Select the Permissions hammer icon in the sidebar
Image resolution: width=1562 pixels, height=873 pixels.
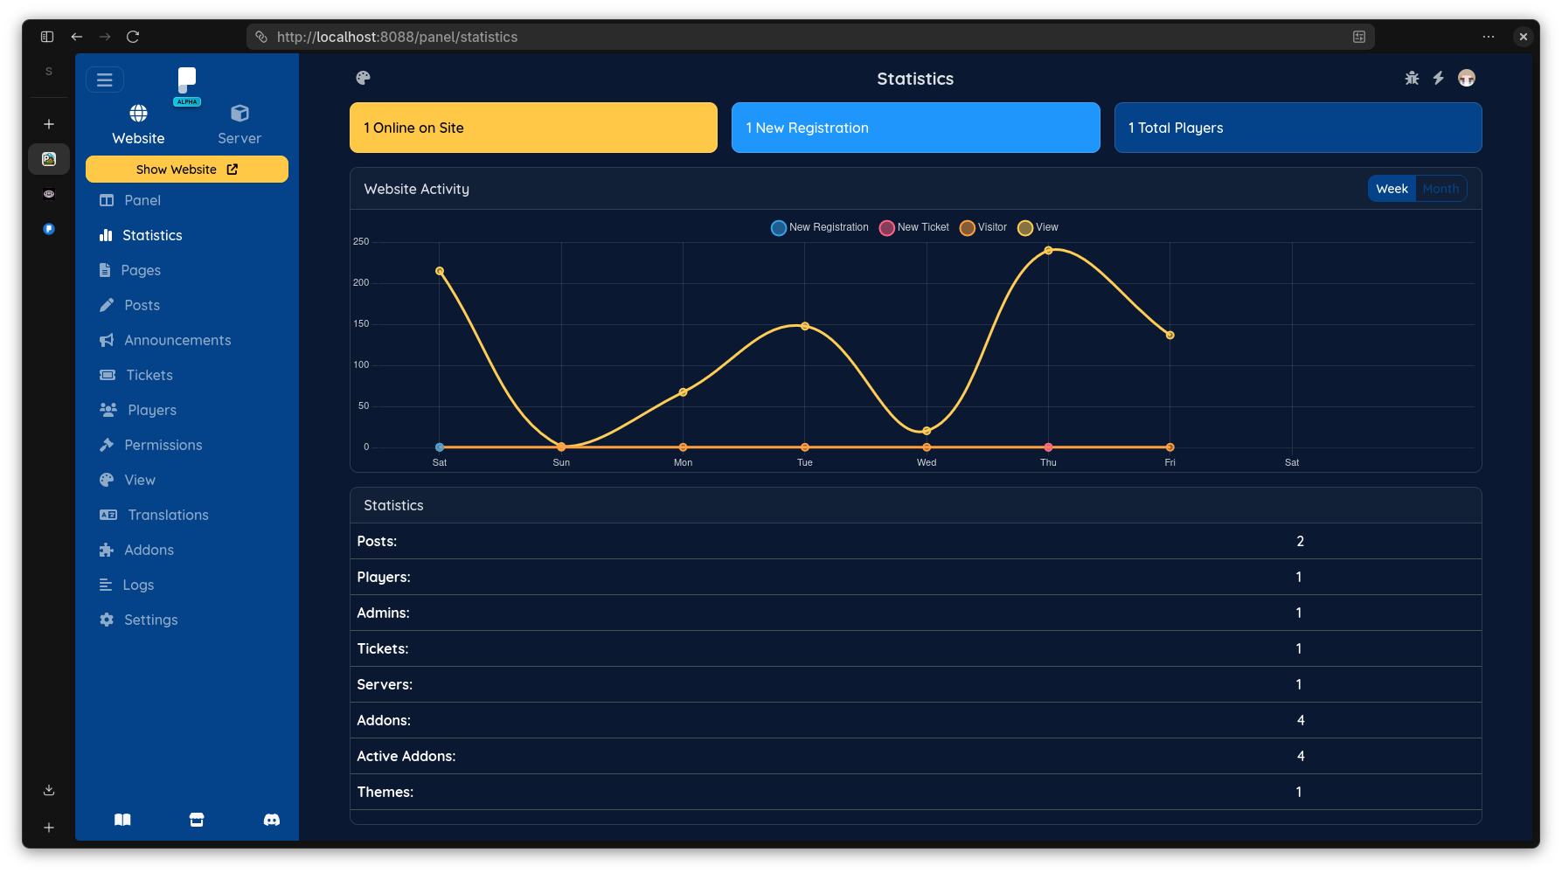pyautogui.click(x=106, y=445)
